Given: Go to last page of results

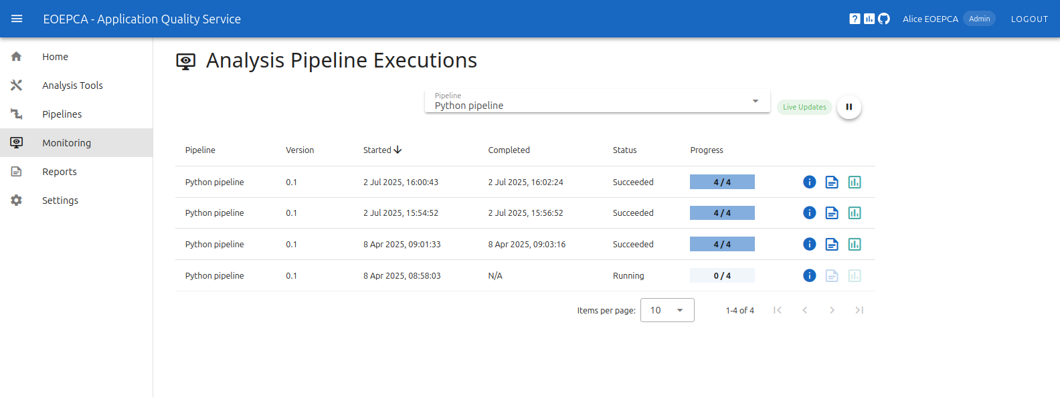Looking at the screenshot, I should [859, 310].
